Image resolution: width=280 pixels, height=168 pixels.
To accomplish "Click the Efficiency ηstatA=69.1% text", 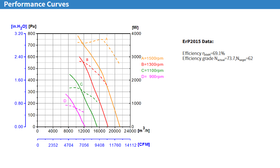I will (x=203, y=53).
